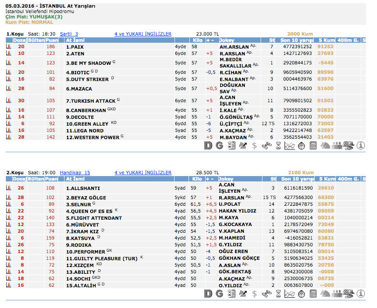This screenshot has height=308, width=377.
Task: Open the line graph icon under race 1
Action: [290, 145]
